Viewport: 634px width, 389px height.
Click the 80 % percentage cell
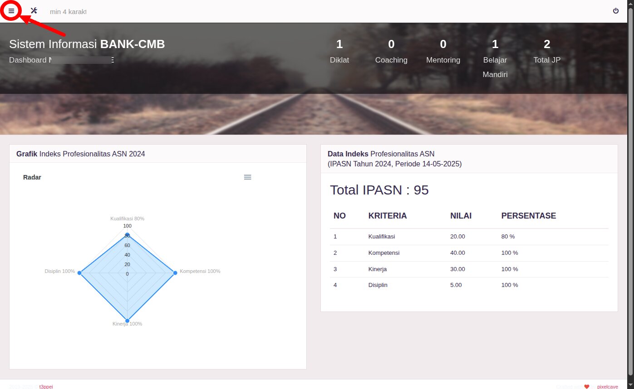point(508,237)
